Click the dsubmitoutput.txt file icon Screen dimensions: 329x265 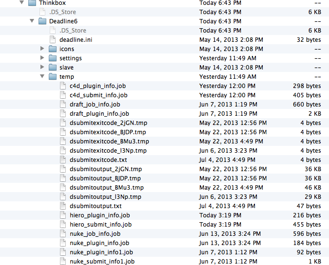tap(62, 206)
